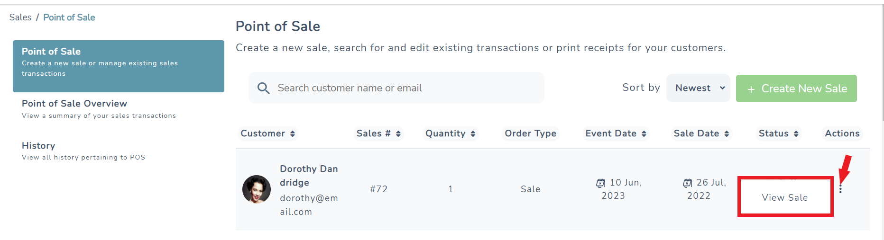Select View Sale from the actions menu

pyautogui.click(x=785, y=197)
